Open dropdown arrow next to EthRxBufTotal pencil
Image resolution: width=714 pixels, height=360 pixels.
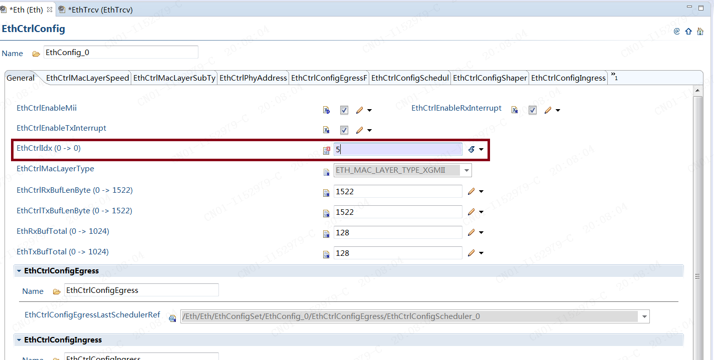click(x=482, y=233)
